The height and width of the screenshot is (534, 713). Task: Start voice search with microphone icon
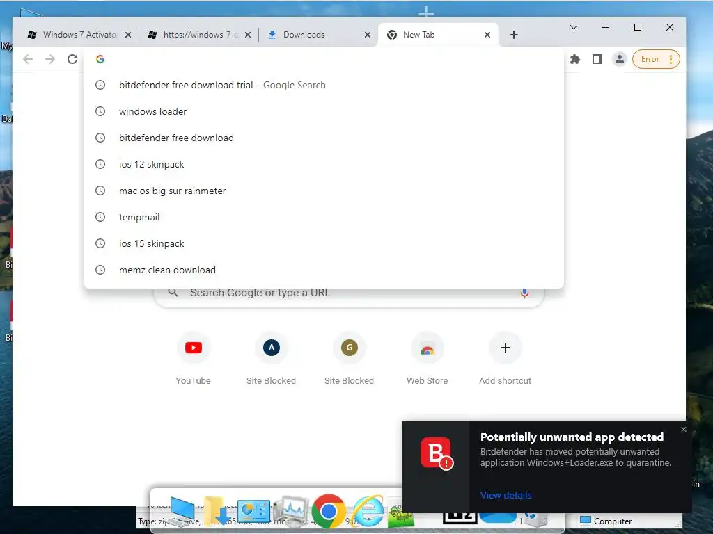[524, 293]
